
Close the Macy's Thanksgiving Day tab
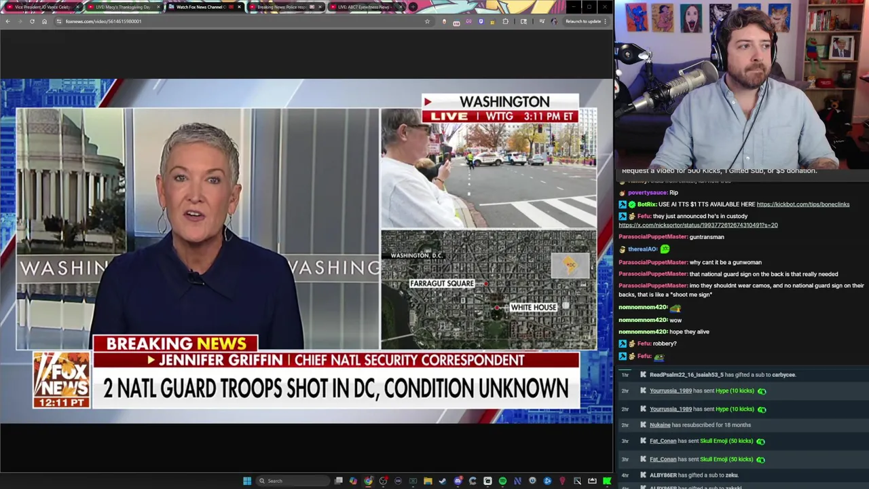tap(158, 7)
